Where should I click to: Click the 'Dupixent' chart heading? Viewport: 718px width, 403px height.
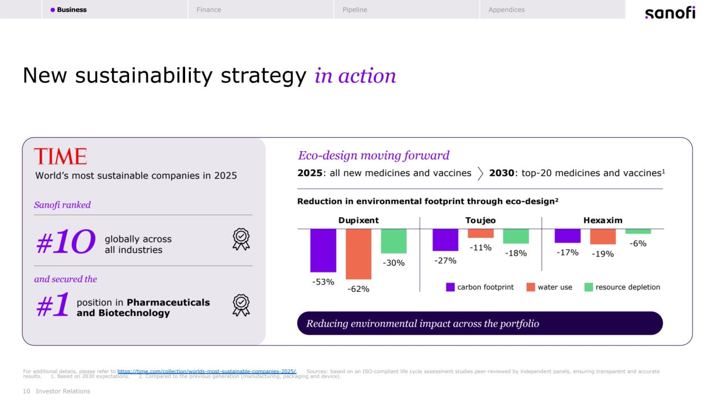(358, 221)
